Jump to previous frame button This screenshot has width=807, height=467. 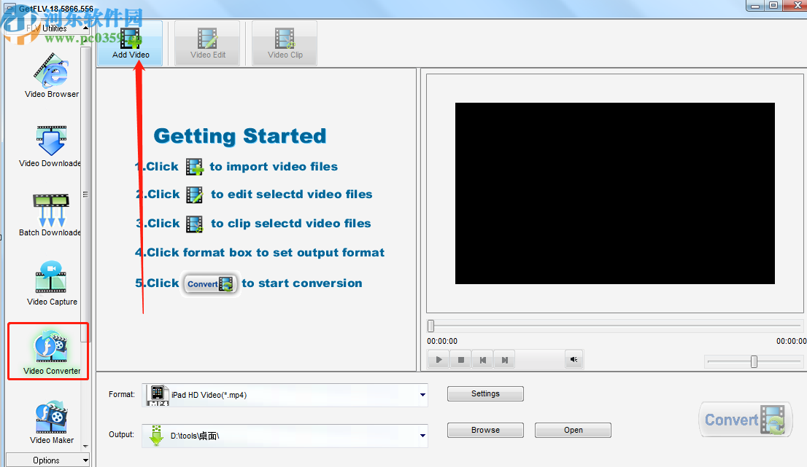click(x=483, y=360)
